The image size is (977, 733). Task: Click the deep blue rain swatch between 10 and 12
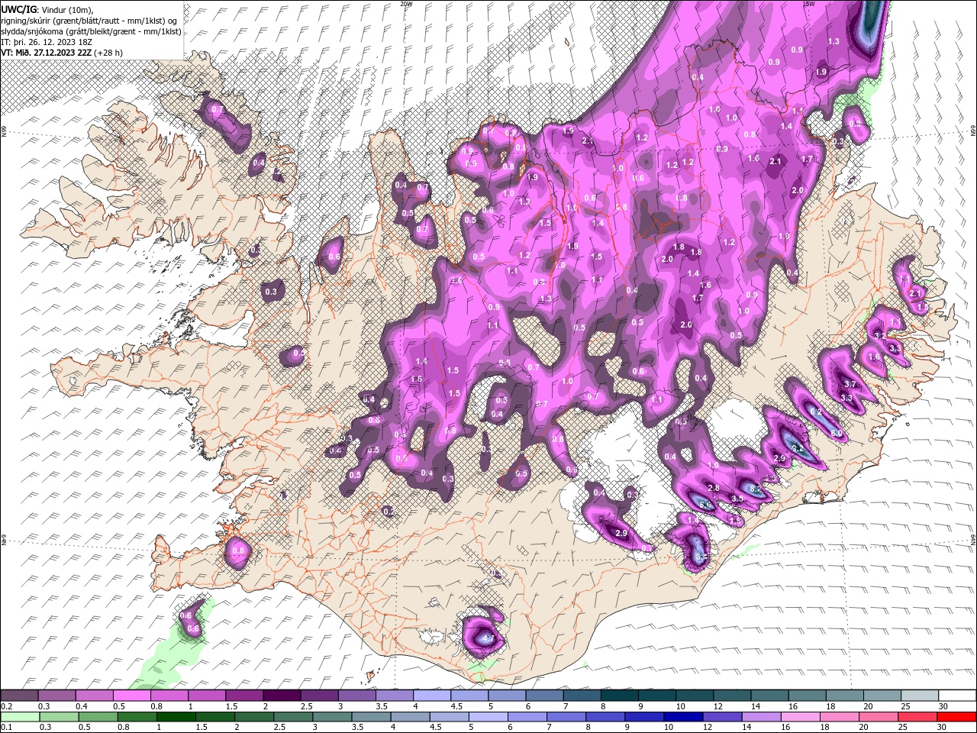(684, 717)
